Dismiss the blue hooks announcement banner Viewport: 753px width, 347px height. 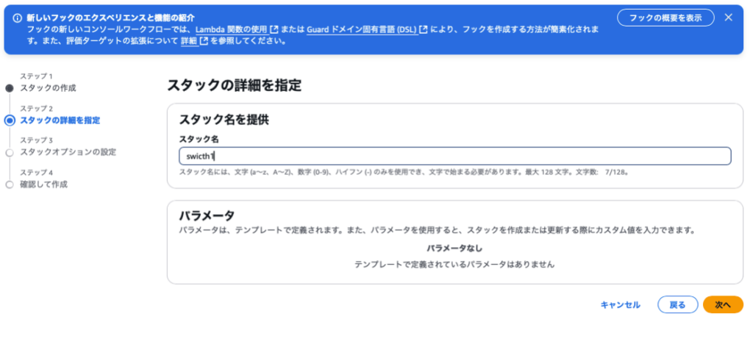point(728,17)
